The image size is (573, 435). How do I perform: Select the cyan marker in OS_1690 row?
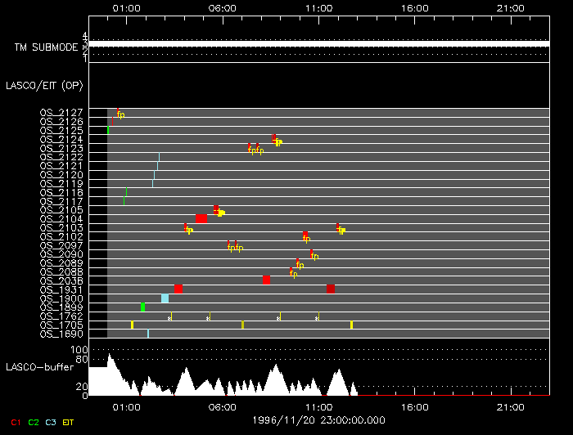(x=148, y=334)
